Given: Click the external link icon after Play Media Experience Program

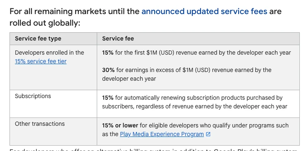Looking at the screenshot, I should point(208,134).
